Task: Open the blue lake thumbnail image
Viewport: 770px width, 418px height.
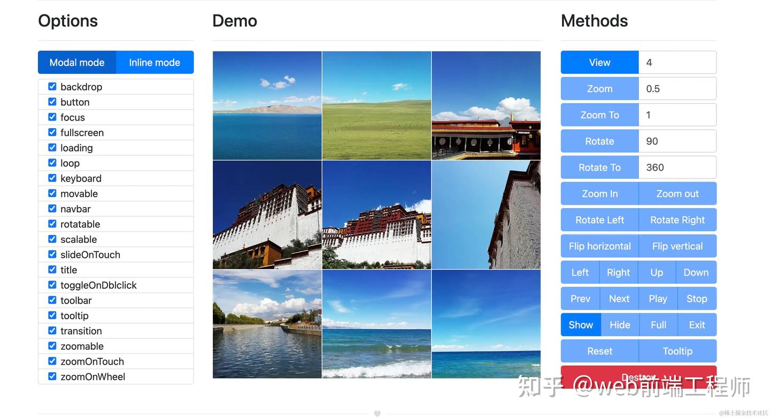Action: [x=267, y=105]
